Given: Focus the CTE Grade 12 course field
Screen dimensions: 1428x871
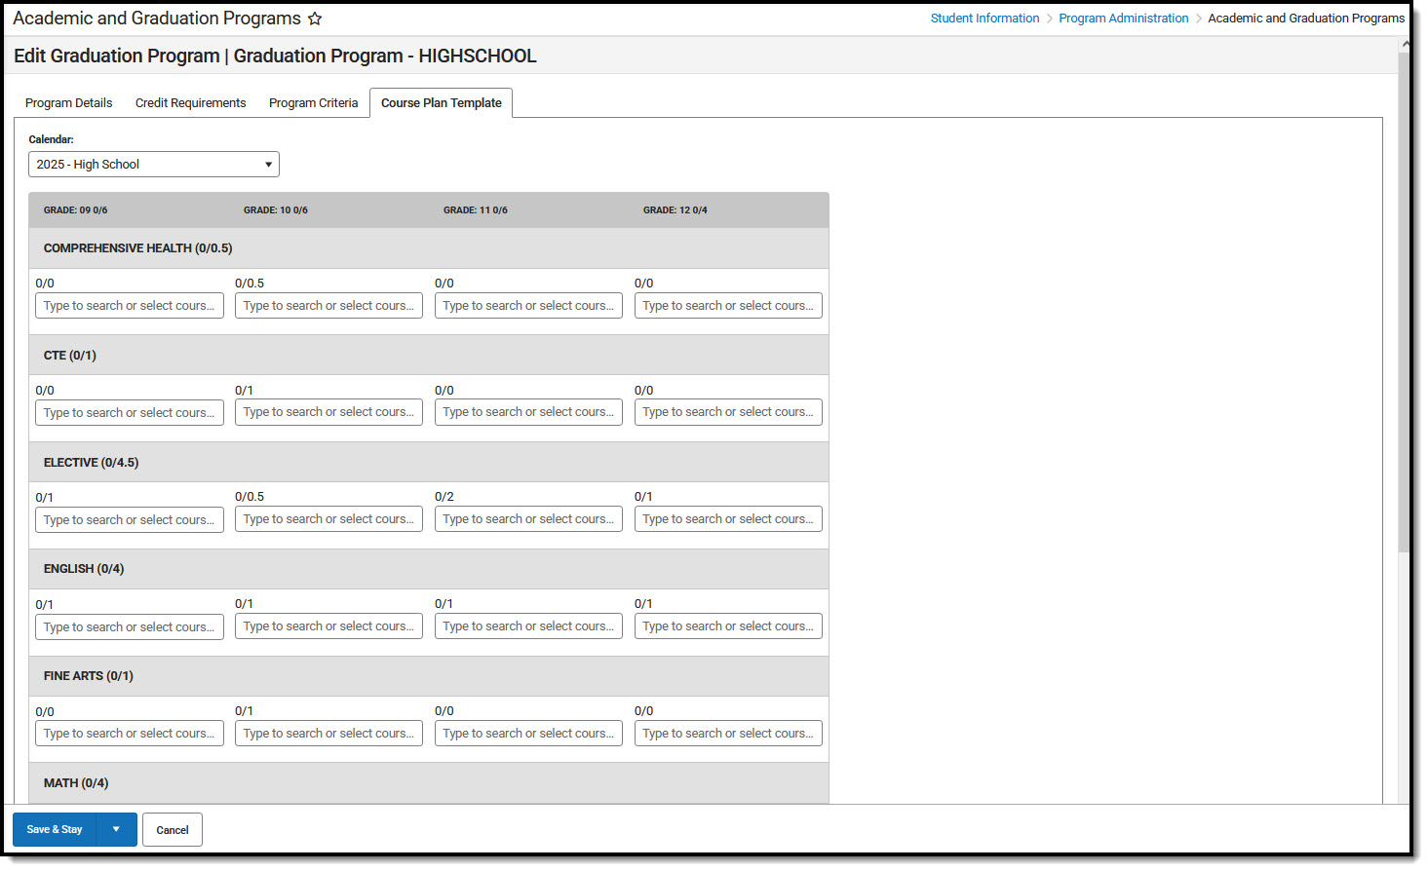Looking at the screenshot, I should point(728,412).
